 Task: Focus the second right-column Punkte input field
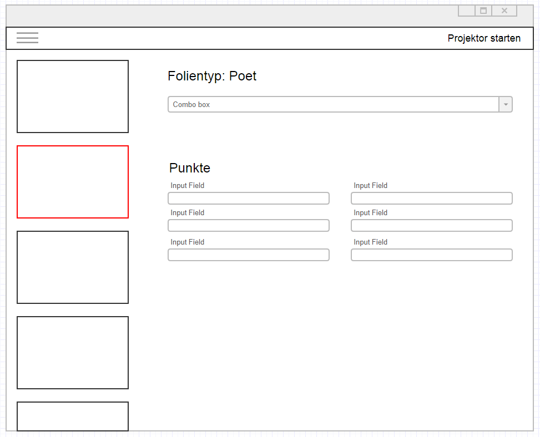coord(432,225)
